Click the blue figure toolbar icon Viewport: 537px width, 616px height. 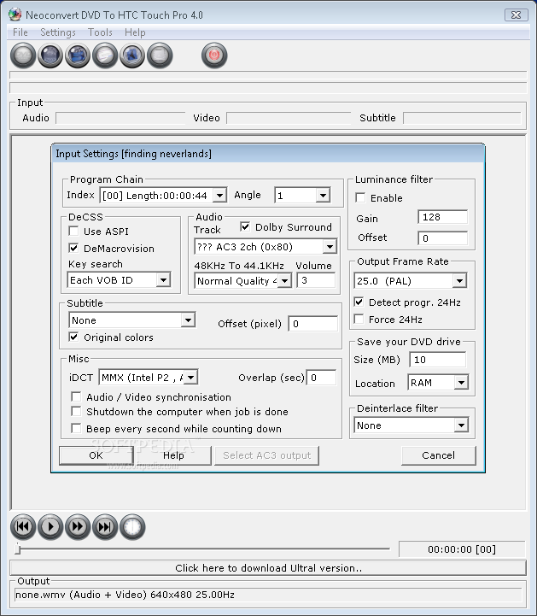tap(132, 56)
